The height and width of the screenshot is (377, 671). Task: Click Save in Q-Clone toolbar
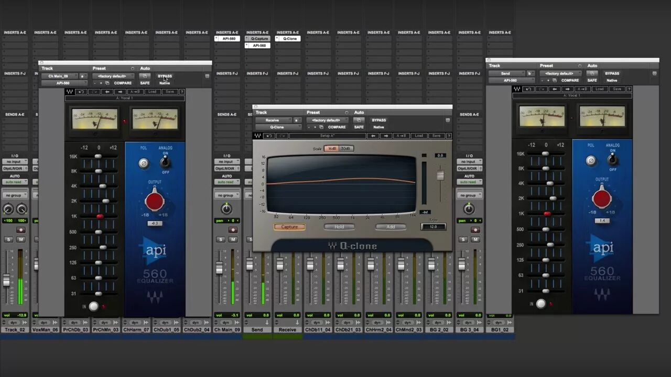pos(436,136)
